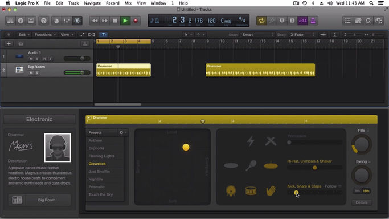Screen dimensions: 389x219
Task: Click the Spotlight search icon in menu bar
Action: coord(371,3)
